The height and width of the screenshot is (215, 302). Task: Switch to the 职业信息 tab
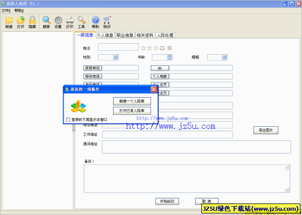pos(125,35)
